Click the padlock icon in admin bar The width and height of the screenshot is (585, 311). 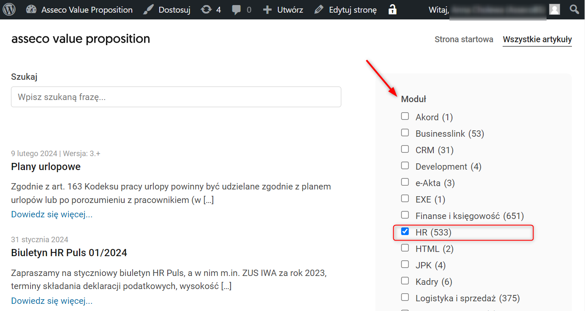point(393,9)
